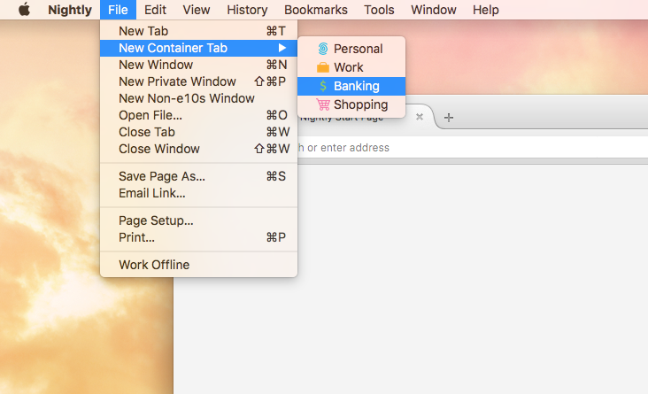Select New Non-e10s Window
Image resolution: width=648 pixels, height=394 pixels.
(x=198, y=98)
